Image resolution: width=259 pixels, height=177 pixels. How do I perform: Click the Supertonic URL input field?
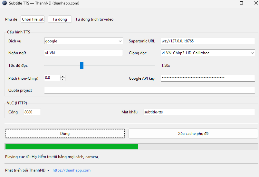tap(208, 41)
